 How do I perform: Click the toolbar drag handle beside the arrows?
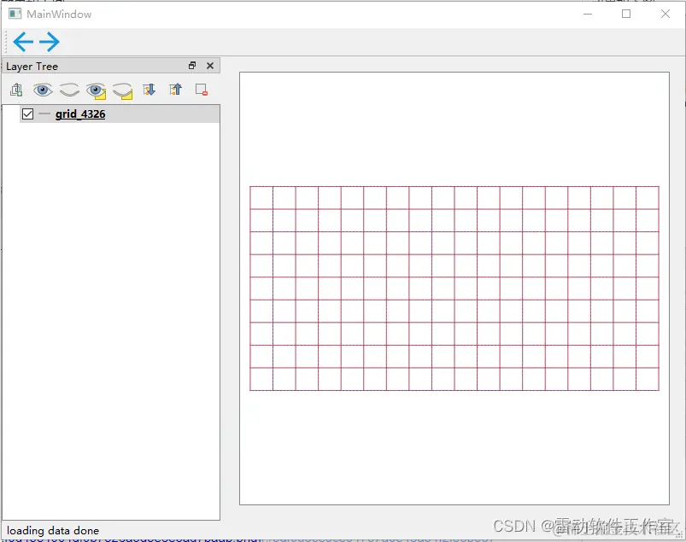tap(6, 42)
